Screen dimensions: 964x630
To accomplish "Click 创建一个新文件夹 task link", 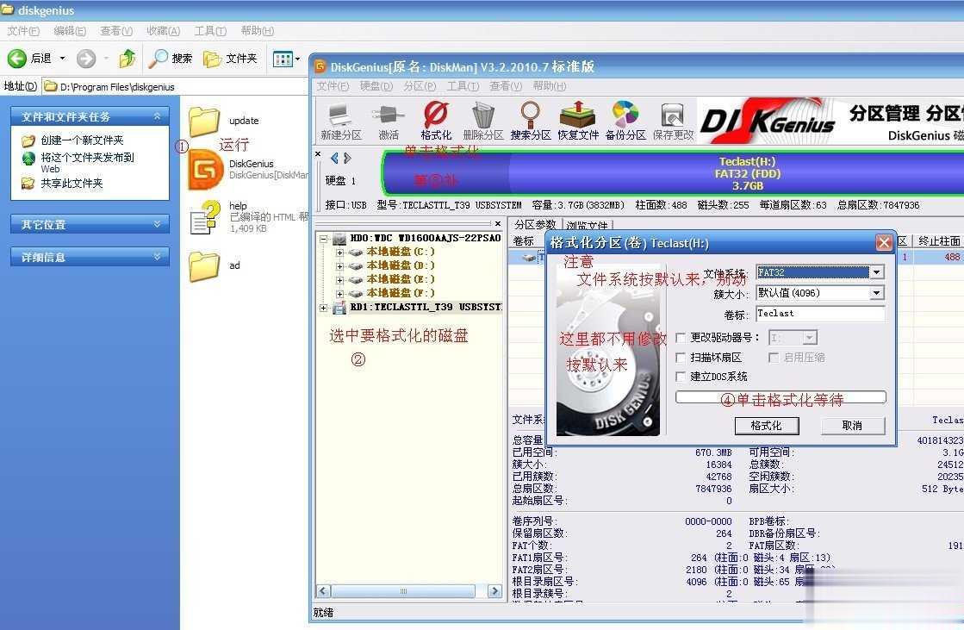I will click(83, 140).
